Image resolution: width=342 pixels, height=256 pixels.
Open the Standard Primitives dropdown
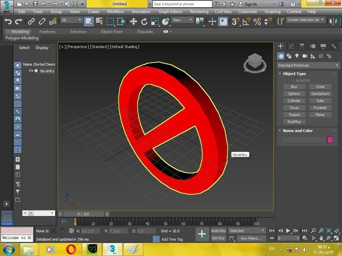(x=308, y=65)
